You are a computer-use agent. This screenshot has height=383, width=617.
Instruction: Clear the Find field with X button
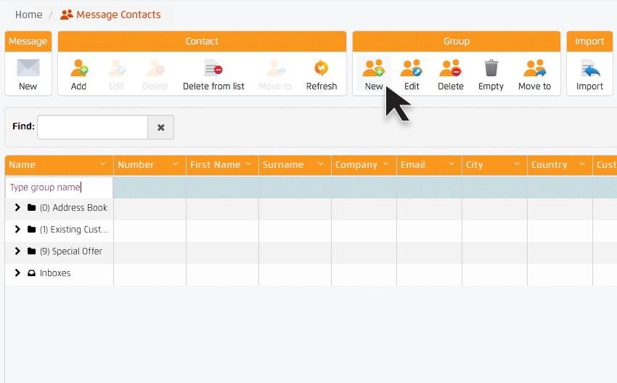(161, 127)
